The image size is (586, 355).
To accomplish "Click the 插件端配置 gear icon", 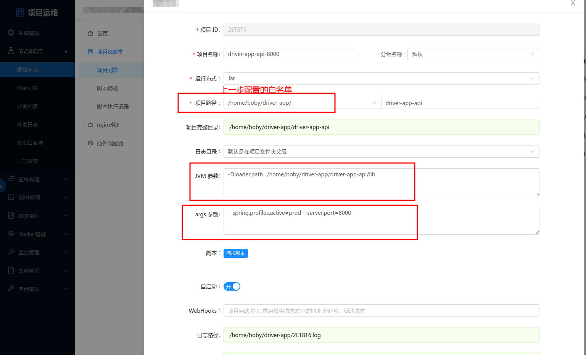I will click(x=90, y=143).
